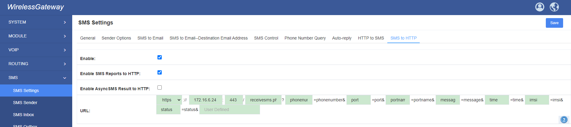The height and width of the screenshot is (127, 571).
Task: Enable AsyncSMS Result to HTTP checkbox
Action: click(160, 87)
